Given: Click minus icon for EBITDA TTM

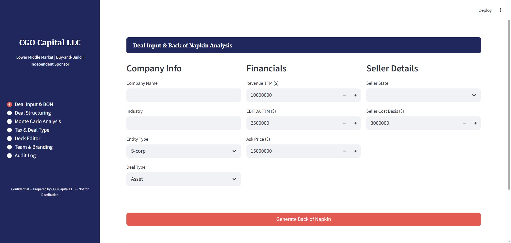Looking at the screenshot, I should click(x=344, y=123).
